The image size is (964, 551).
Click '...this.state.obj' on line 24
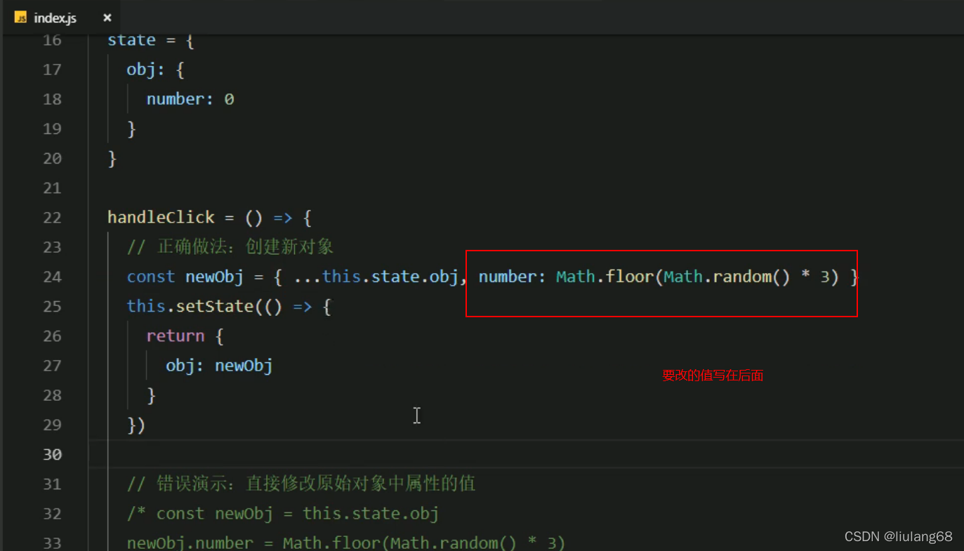pos(376,277)
